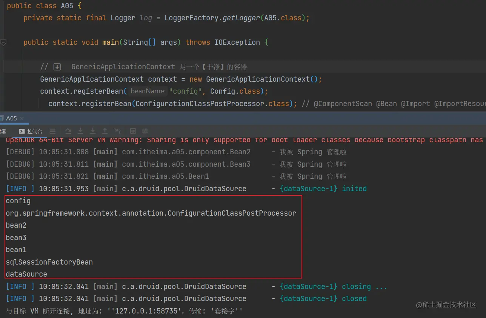
Task: Click the '{dataSource-1} inited' log message
Action: pos(323,189)
